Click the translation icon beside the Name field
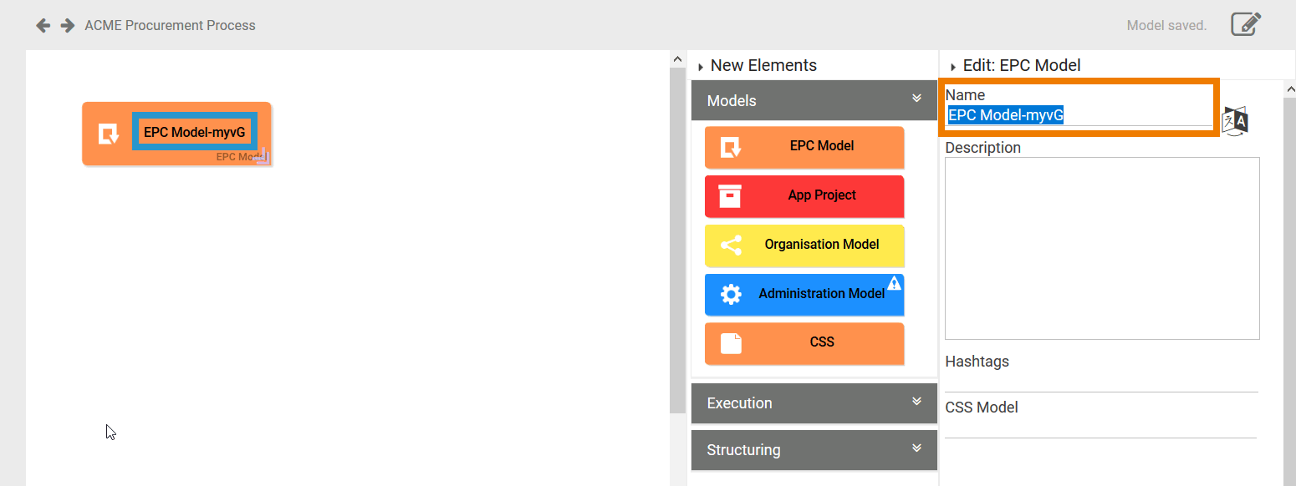1296x486 pixels. [1235, 119]
